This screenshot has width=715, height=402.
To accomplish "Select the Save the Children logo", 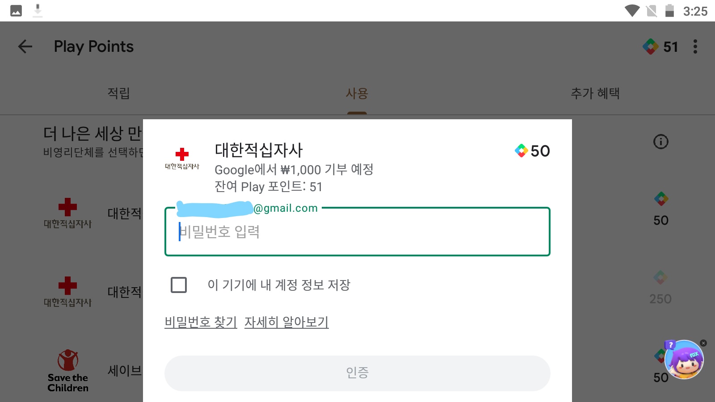I will click(68, 371).
